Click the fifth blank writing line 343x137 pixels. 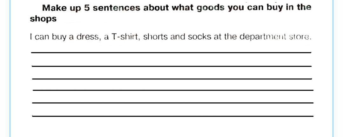[x=173, y=103]
